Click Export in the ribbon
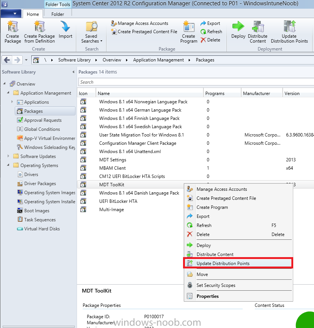This screenshot has height=328, width=314. coord(210,23)
